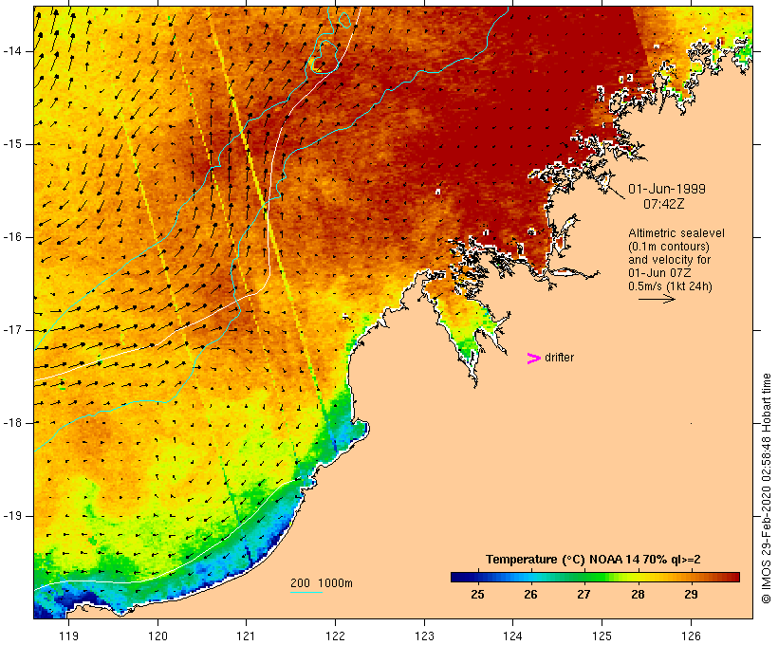Click the latitude label '-14'
778x645 pixels.
click(12, 51)
